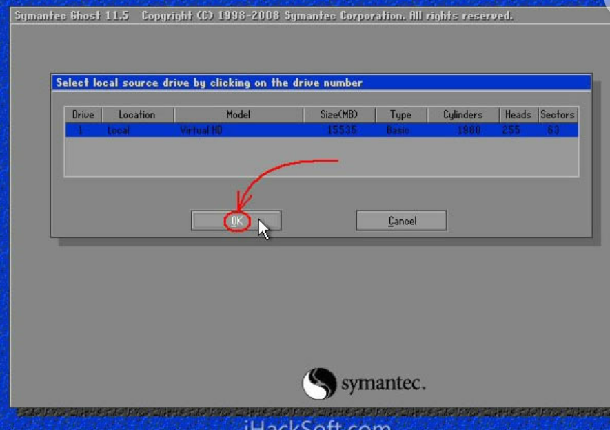Click the empty area below the drive row
Viewport: 610px width, 430px height.
321,157
